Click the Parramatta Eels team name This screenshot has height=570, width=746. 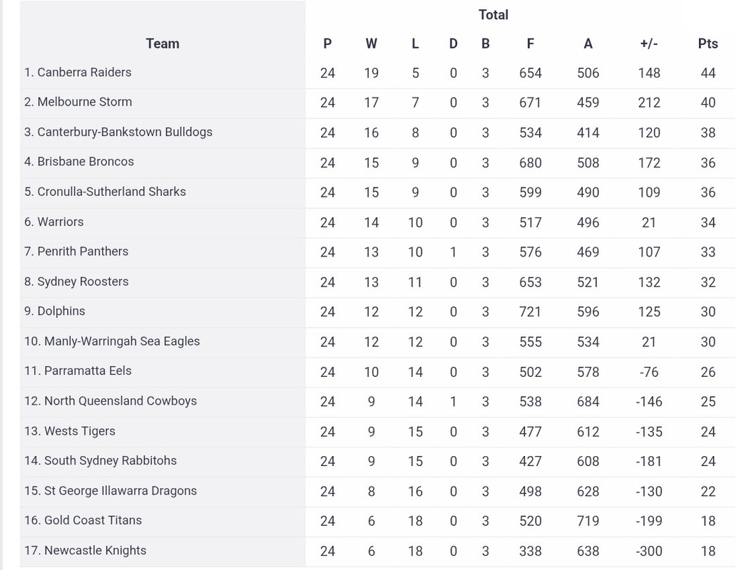click(x=88, y=371)
